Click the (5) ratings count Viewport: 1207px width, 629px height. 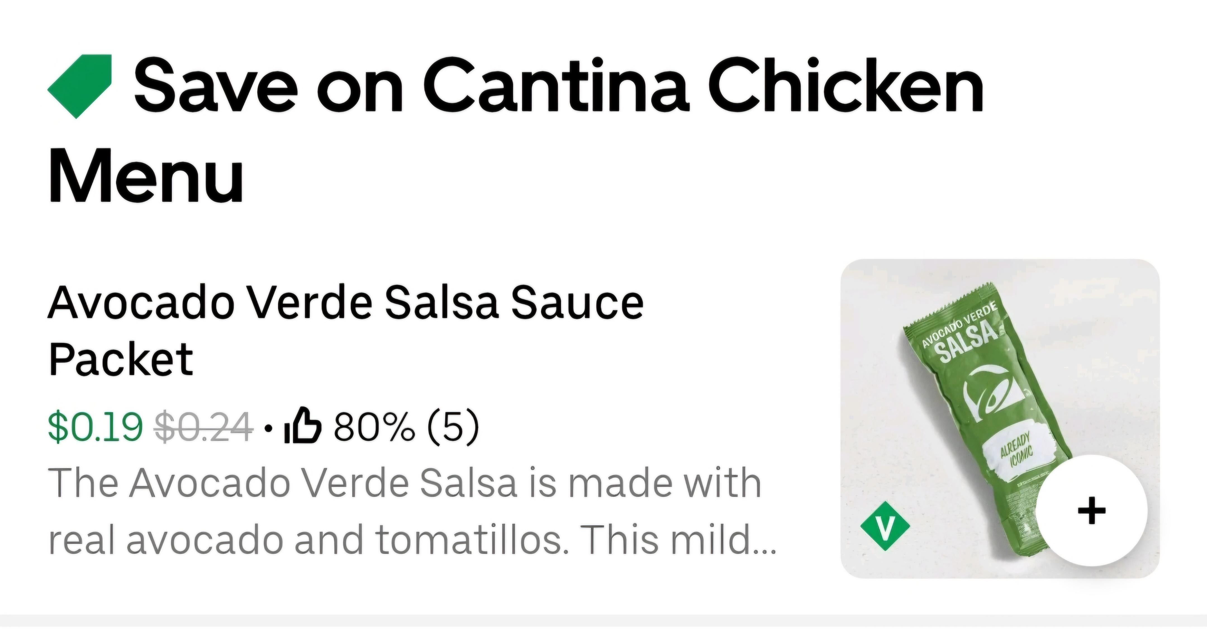click(453, 426)
